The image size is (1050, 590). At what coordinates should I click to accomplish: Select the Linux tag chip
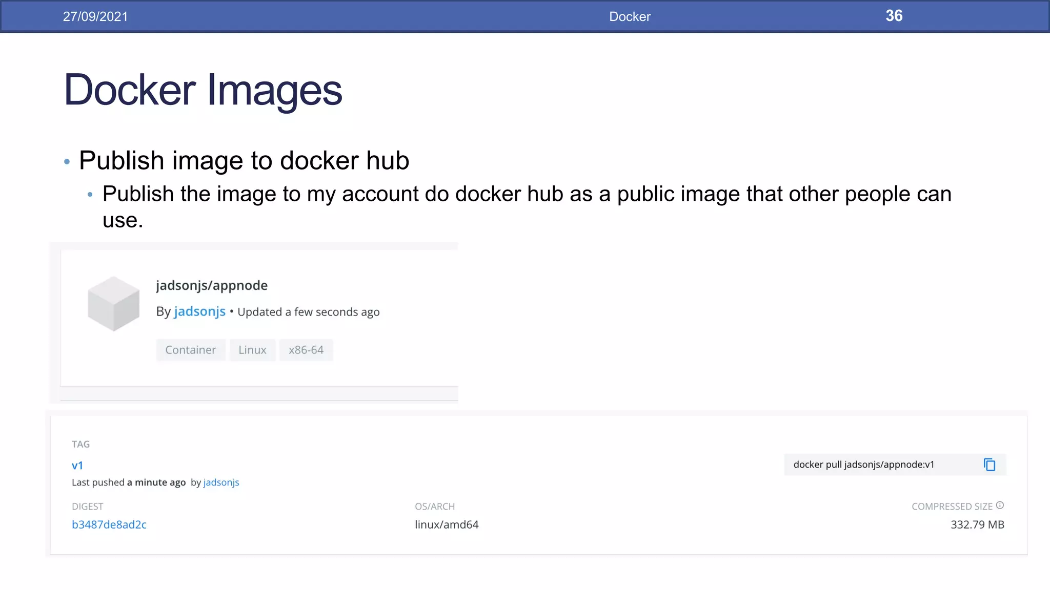coord(252,350)
